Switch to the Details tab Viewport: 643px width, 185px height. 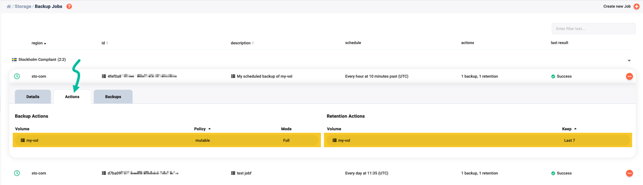[x=33, y=97]
